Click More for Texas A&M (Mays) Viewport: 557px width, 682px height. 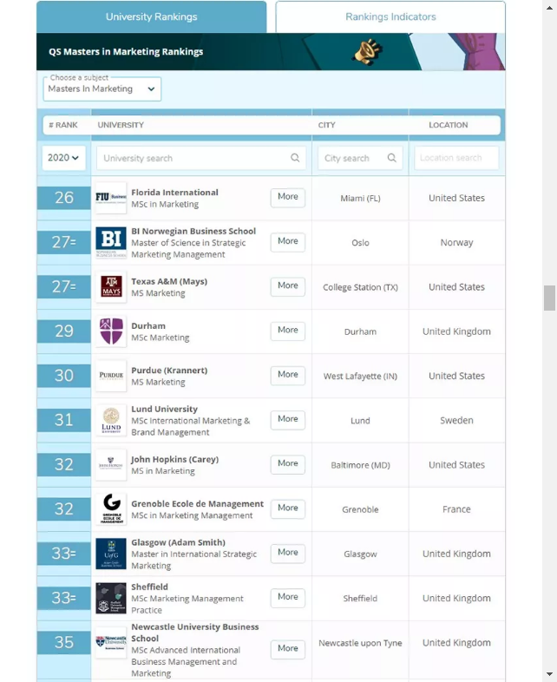(x=288, y=285)
